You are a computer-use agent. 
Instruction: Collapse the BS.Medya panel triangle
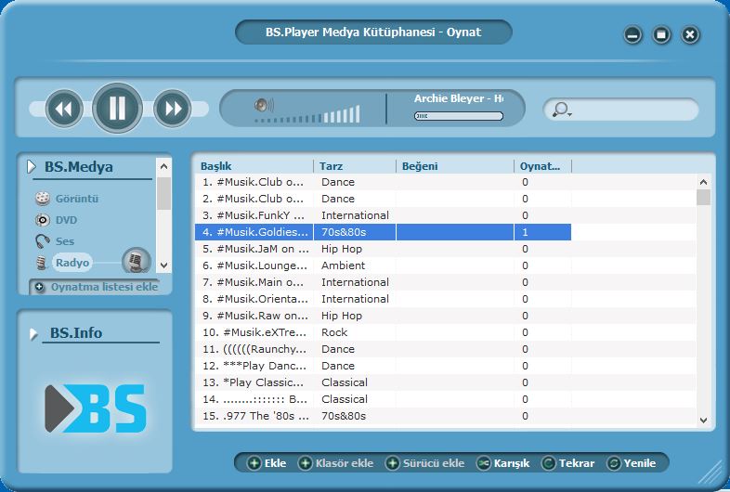pyautogui.click(x=32, y=167)
